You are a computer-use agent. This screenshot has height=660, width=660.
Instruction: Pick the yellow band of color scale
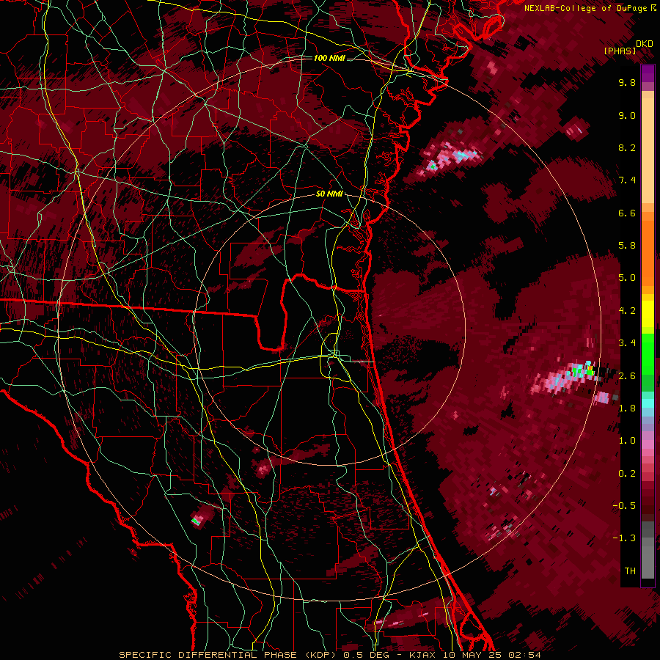coord(648,314)
